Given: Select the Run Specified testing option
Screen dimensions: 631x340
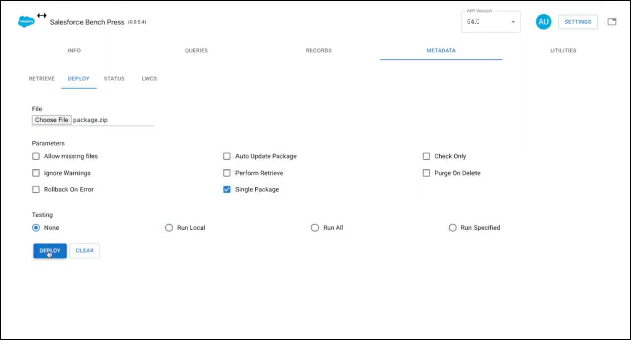Looking at the screenshot, I should click(x=453, y=228).
